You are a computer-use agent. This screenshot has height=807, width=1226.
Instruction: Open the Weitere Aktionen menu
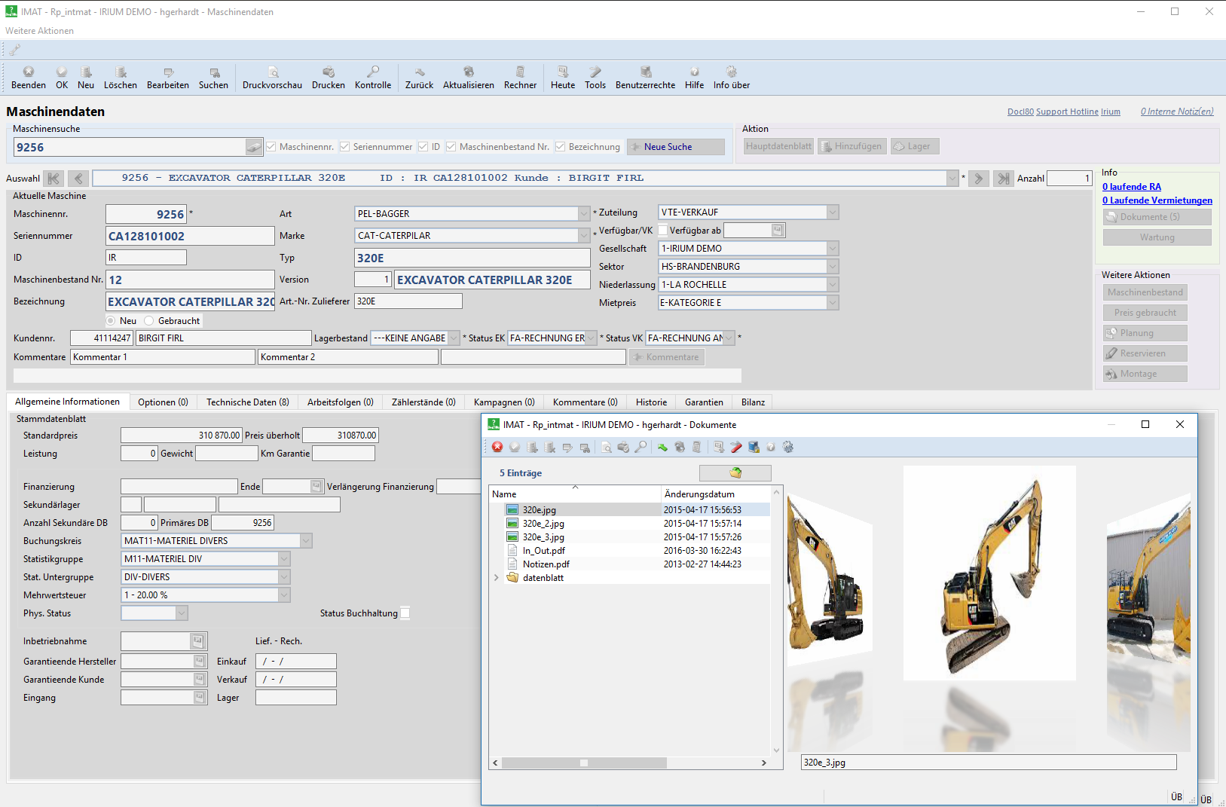(x=39, y=31)
